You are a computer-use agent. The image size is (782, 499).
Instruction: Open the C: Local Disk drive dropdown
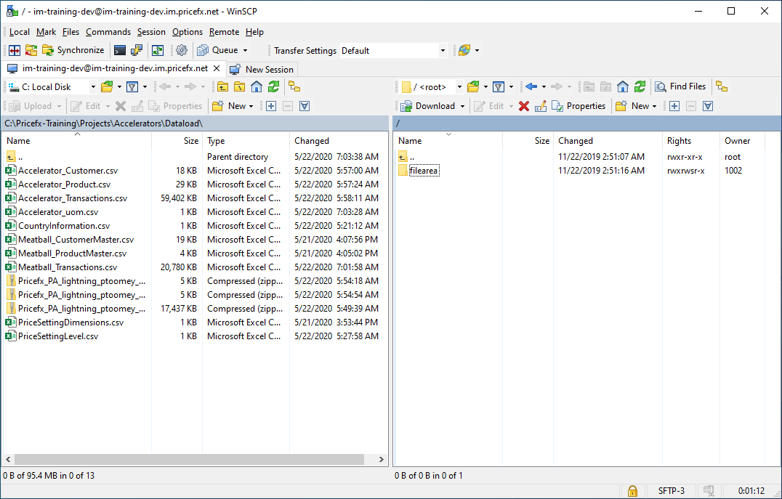click(52, 87)
